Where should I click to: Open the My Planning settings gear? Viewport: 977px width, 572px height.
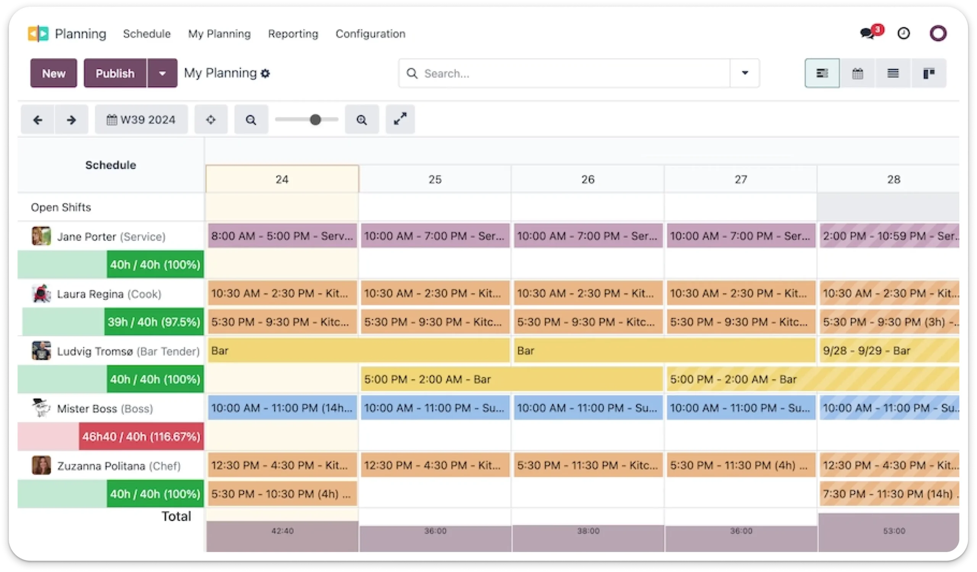tap(265, 73)
